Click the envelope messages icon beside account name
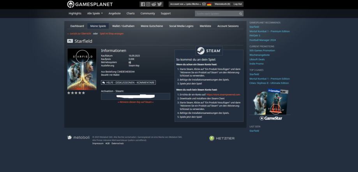358x172 pixels. (x=204, y=4)
